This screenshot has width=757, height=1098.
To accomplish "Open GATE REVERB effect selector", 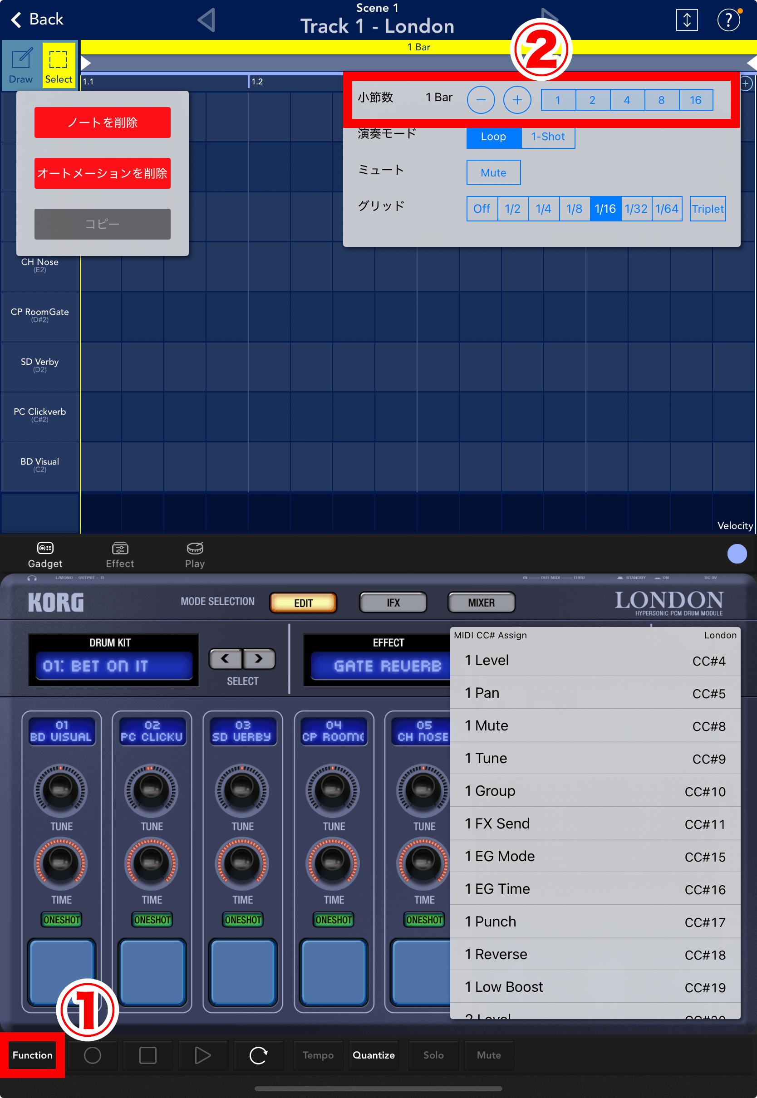I will click(381, 666).
